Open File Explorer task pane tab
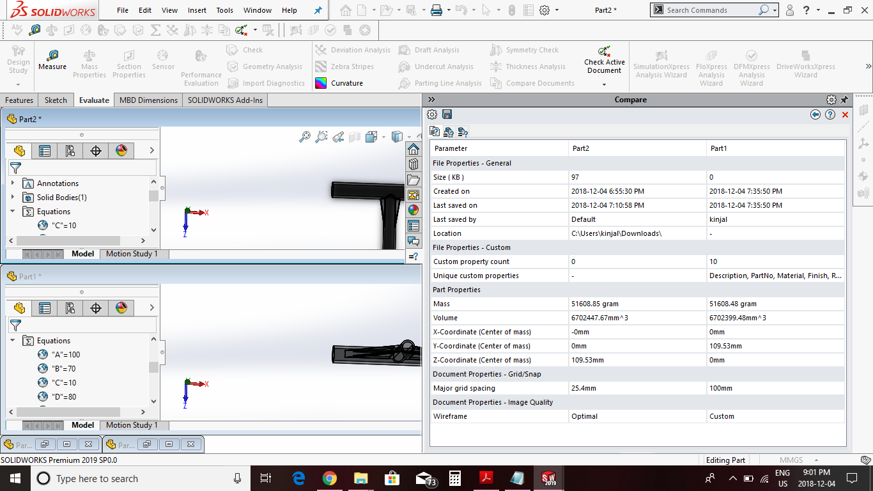This screenshot has width=873, height=491. coord(413,180)
